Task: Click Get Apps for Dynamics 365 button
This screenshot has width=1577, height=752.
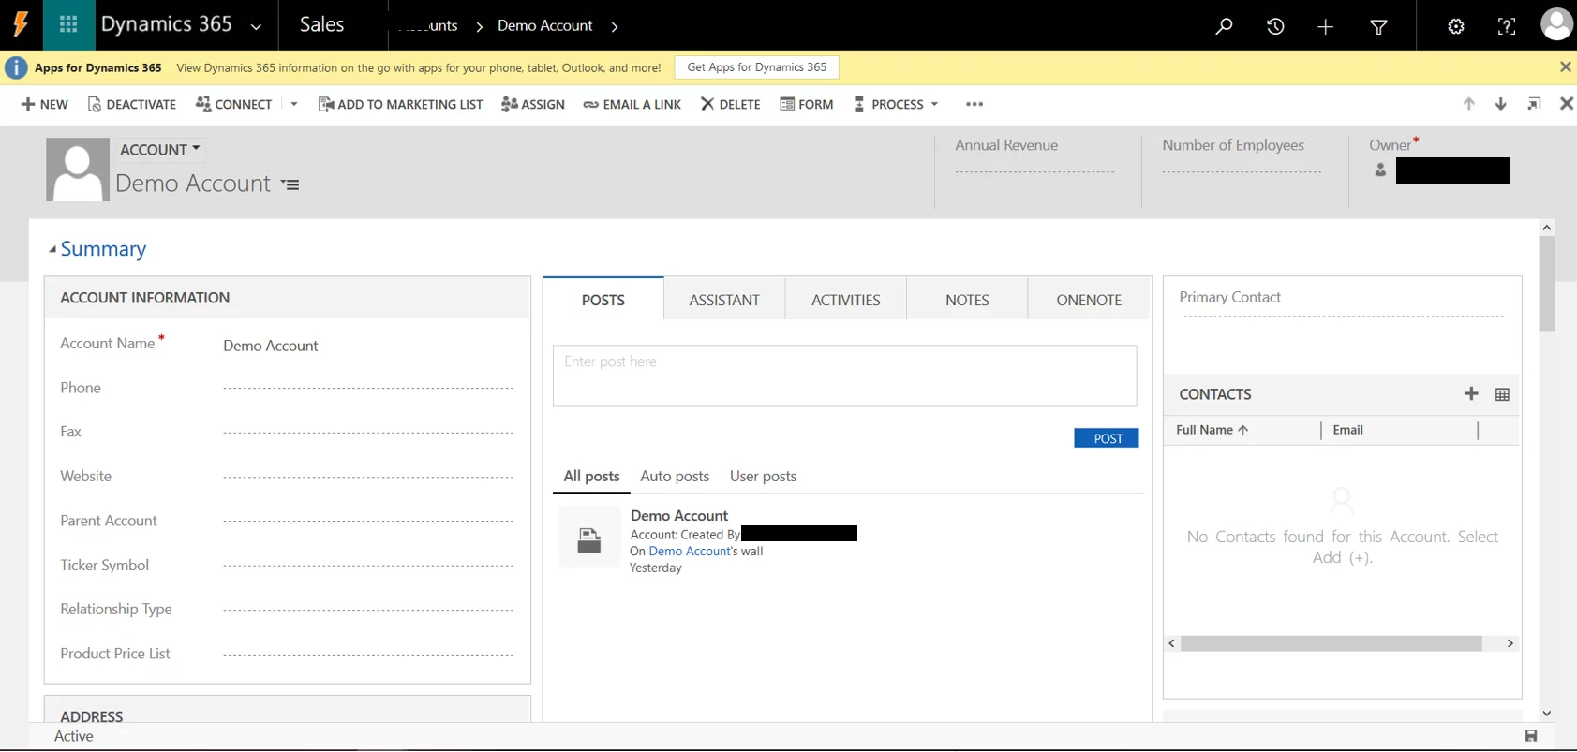Action: coord(756,67)
